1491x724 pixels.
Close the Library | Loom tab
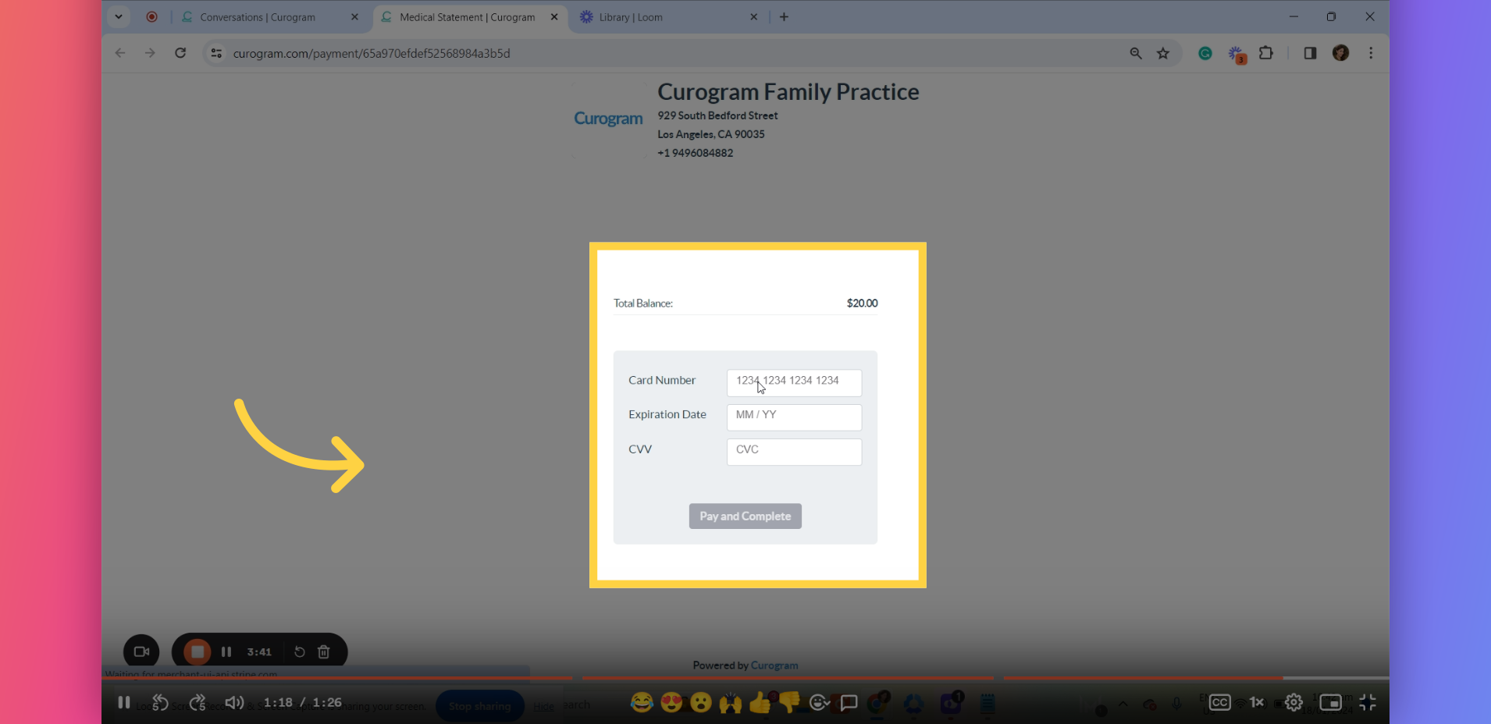tap(754, 17)
